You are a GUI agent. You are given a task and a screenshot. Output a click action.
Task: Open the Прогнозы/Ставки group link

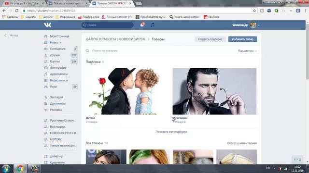[62, 121]
